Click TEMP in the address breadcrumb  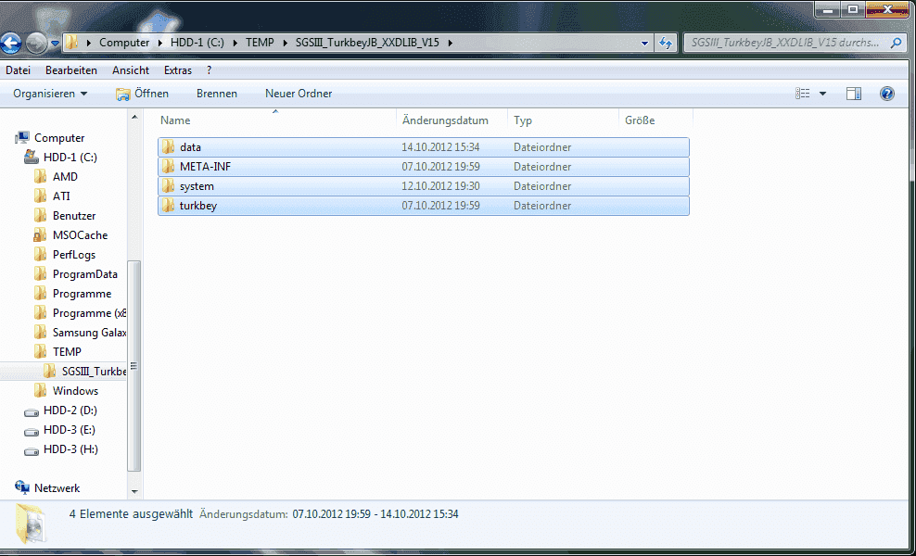click(x=260, y=43)
